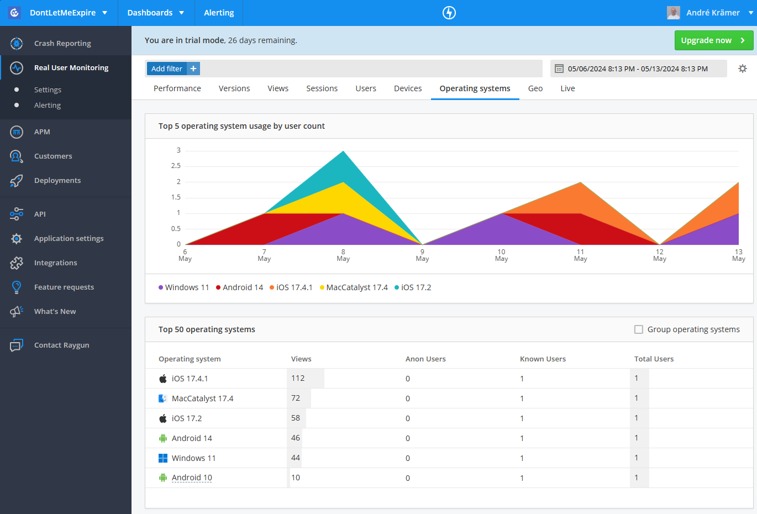Click the Upgrade now button
Viewport: 757px width, 514px height.
pos(713,40)
